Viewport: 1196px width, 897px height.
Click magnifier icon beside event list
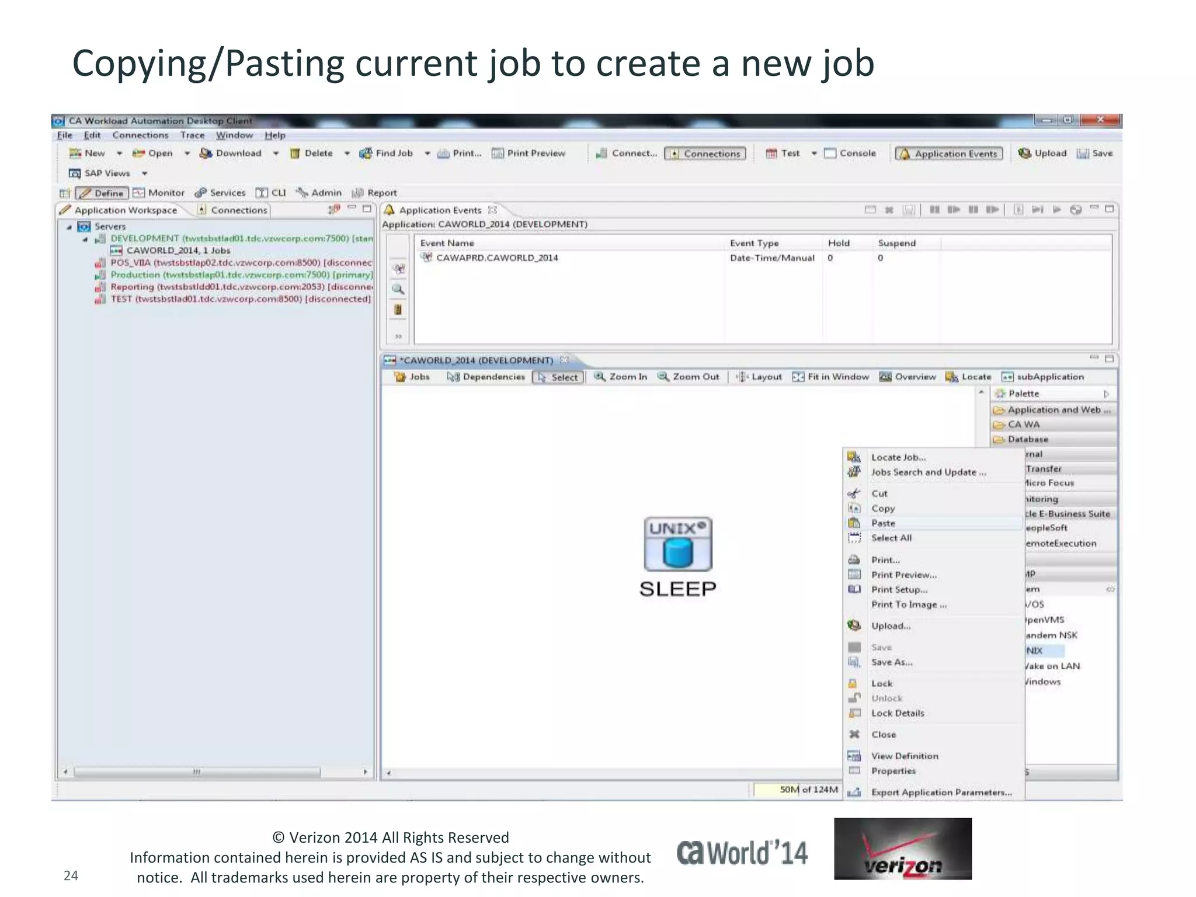pyautogui.click(x=398, y=289)
